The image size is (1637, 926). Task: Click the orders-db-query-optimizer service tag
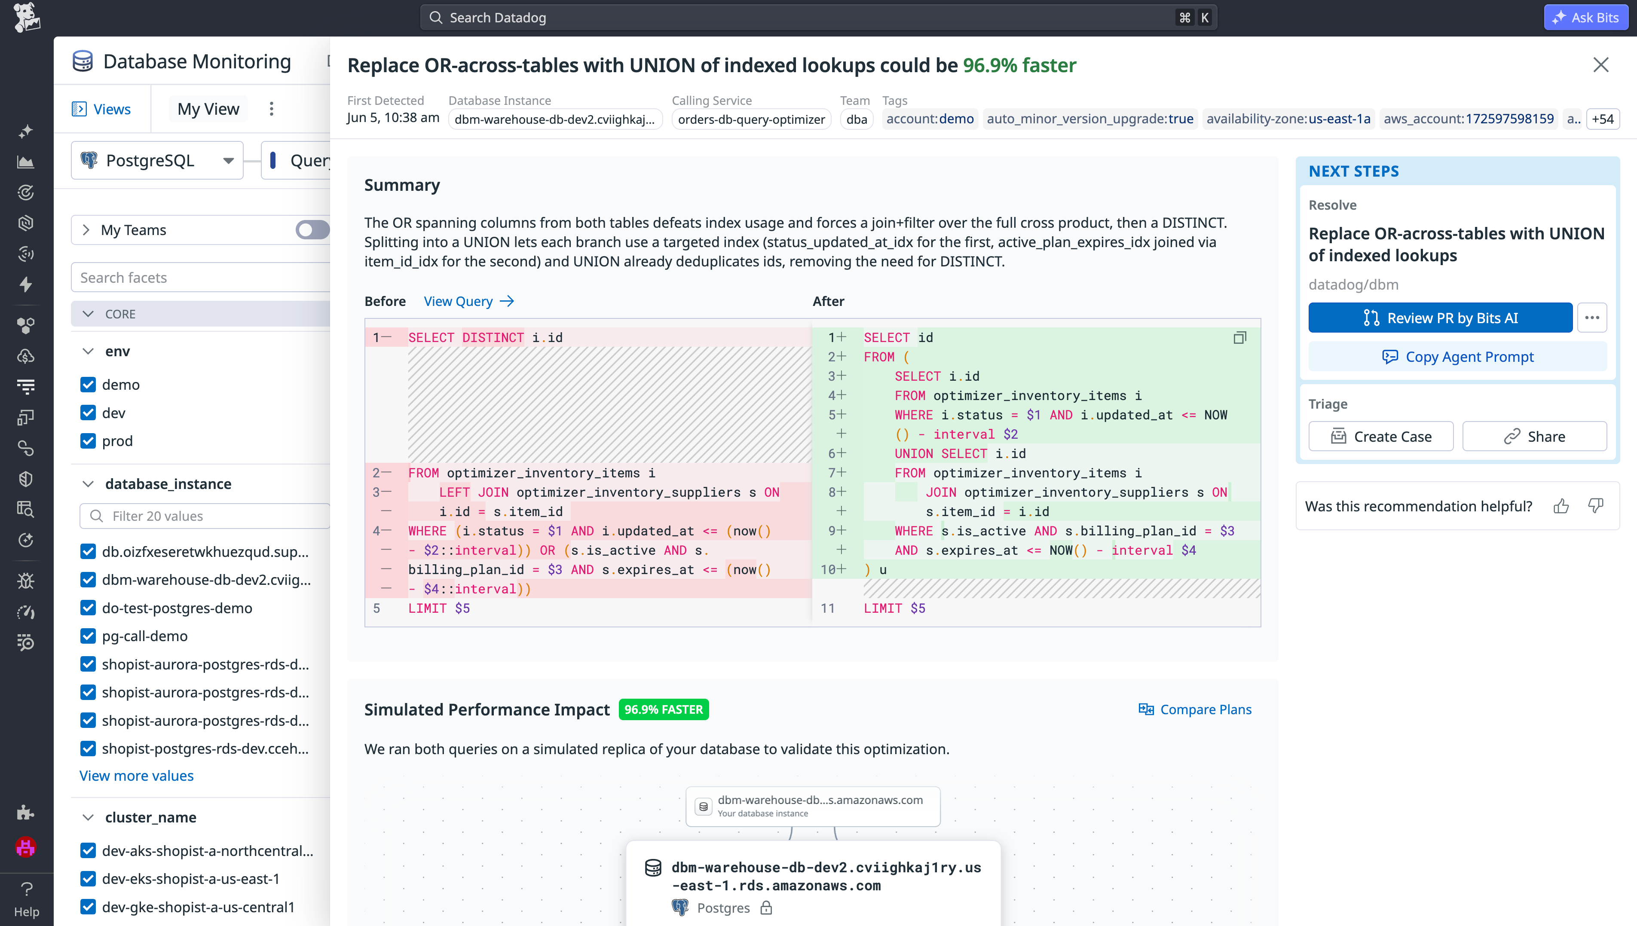[751, 119]
